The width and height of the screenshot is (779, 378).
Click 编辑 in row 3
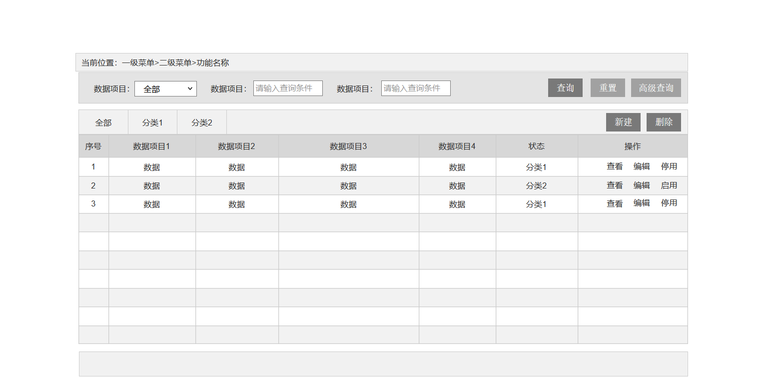coord(642,203)
